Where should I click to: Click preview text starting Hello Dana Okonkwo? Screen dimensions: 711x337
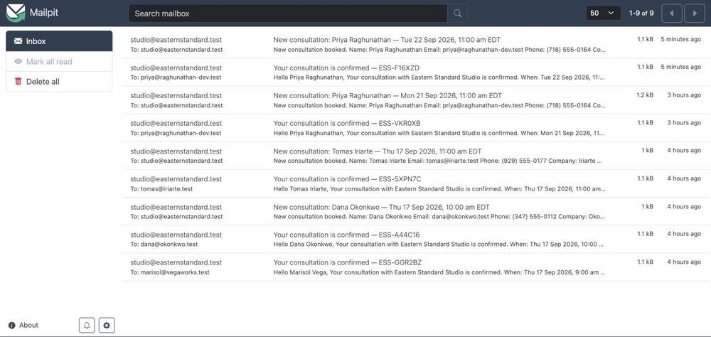439,245
